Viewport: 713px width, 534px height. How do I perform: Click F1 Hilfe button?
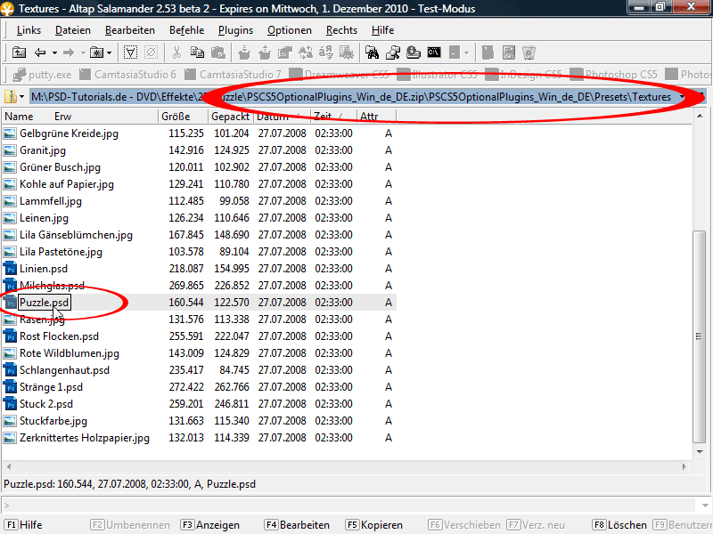(24, 525)
